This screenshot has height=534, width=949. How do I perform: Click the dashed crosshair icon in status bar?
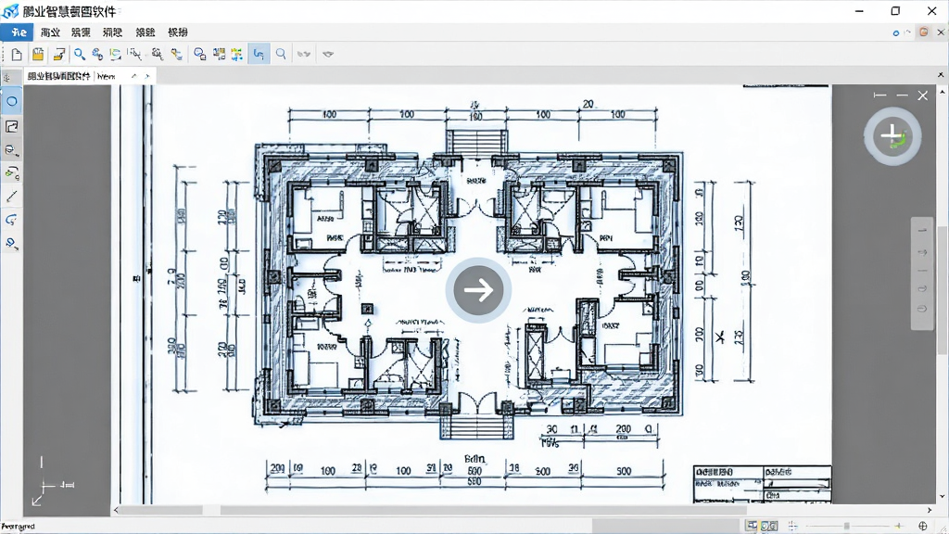pos(793,527)
